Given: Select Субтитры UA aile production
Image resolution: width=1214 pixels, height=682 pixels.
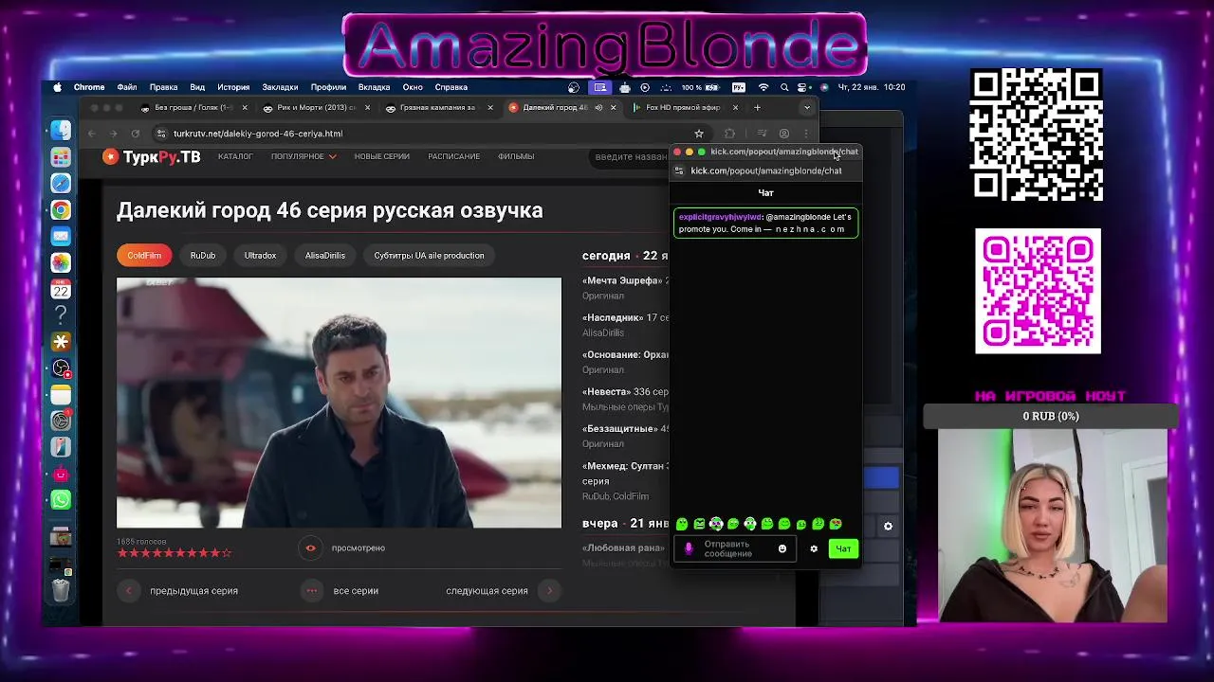Looking at the screenshot, I should point(429,256).
